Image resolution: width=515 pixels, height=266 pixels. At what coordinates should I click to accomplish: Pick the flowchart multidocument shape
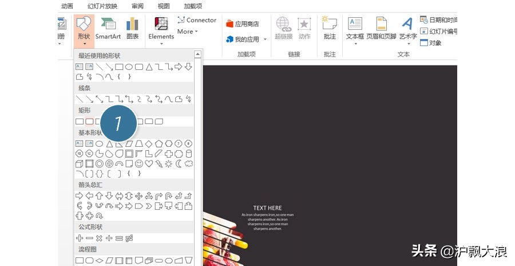(x=149, y=260)
